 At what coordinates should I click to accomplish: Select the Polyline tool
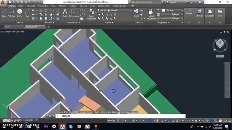(x=11, y=13)
